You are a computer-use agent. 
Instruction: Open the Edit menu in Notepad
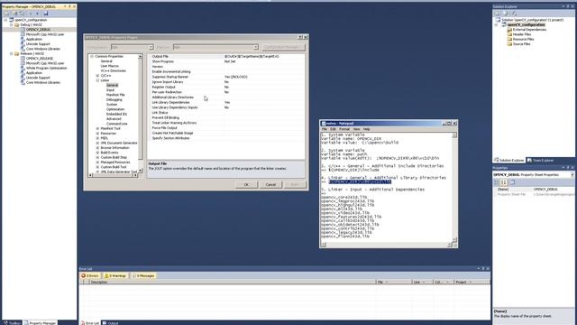coord(333,129)
